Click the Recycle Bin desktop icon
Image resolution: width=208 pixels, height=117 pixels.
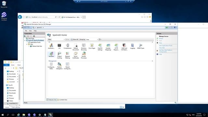(x=4, y=4)
